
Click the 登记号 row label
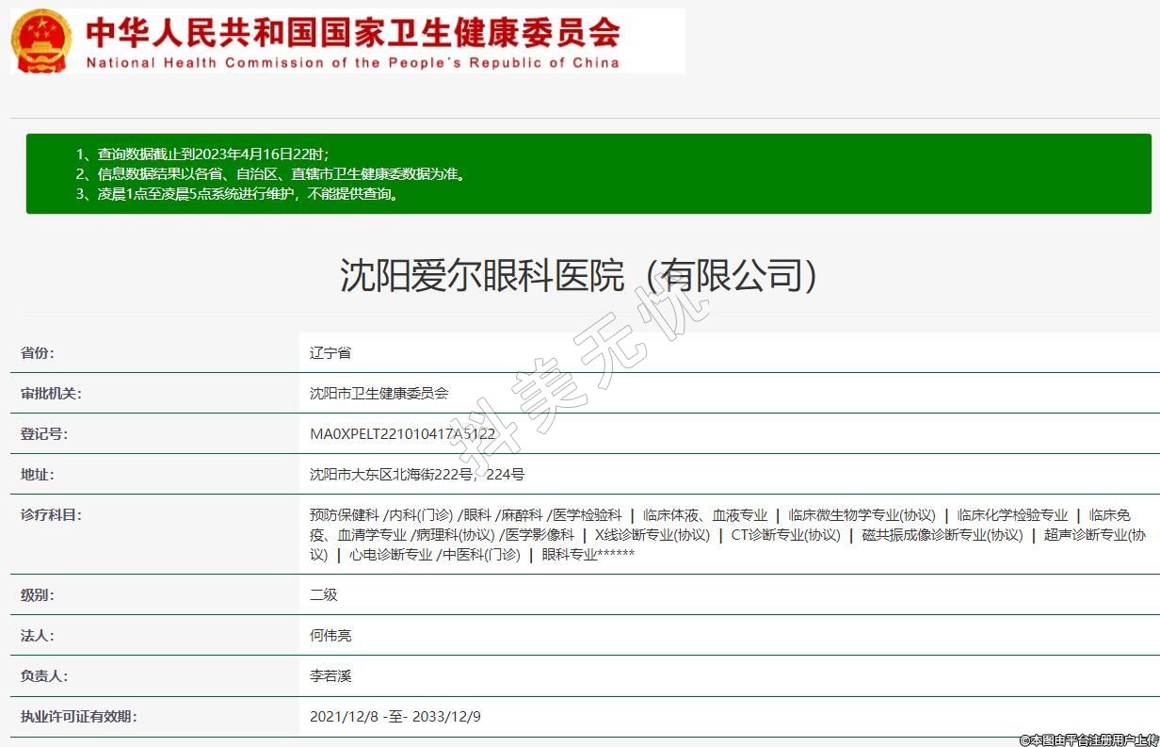point(44,434)
